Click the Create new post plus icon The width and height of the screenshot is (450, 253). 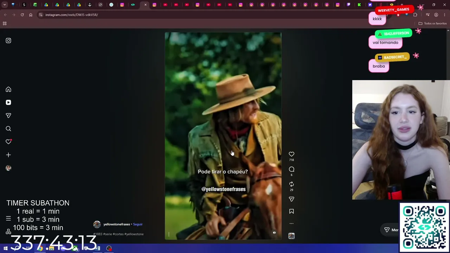[x=8, y=155]
